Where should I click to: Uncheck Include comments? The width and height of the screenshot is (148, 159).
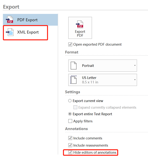point(70,138)
